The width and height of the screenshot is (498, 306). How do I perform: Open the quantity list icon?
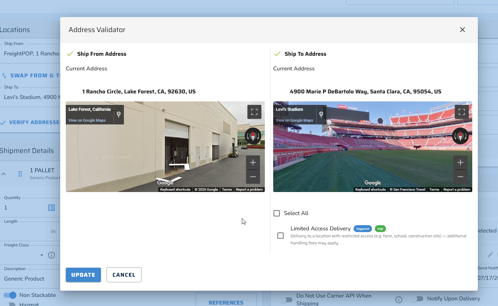(x=52, y=208)
